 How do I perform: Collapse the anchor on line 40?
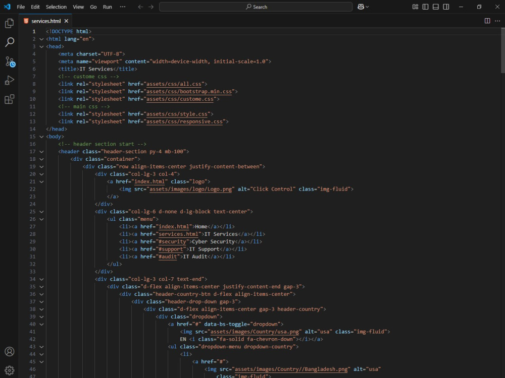tap(41, 324)
